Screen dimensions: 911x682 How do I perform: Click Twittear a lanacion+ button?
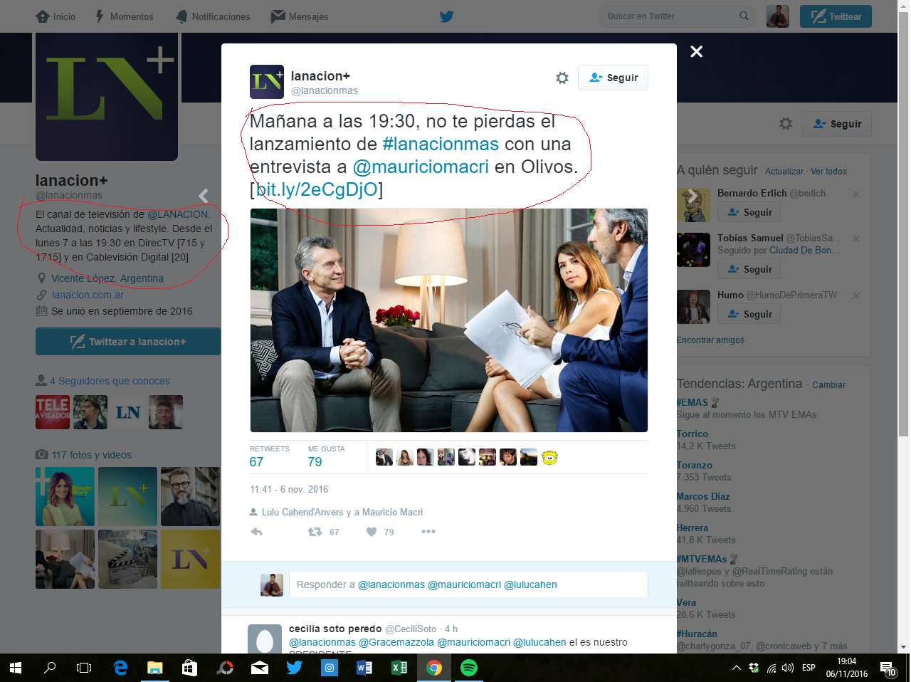128,342
